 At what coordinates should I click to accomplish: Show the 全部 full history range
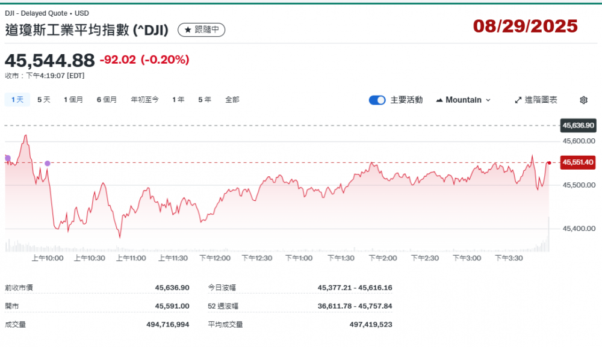232,100
